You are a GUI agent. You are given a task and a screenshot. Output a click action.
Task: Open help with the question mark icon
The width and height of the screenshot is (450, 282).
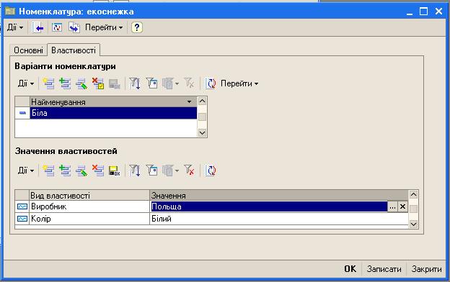click(x=137, y=27)
